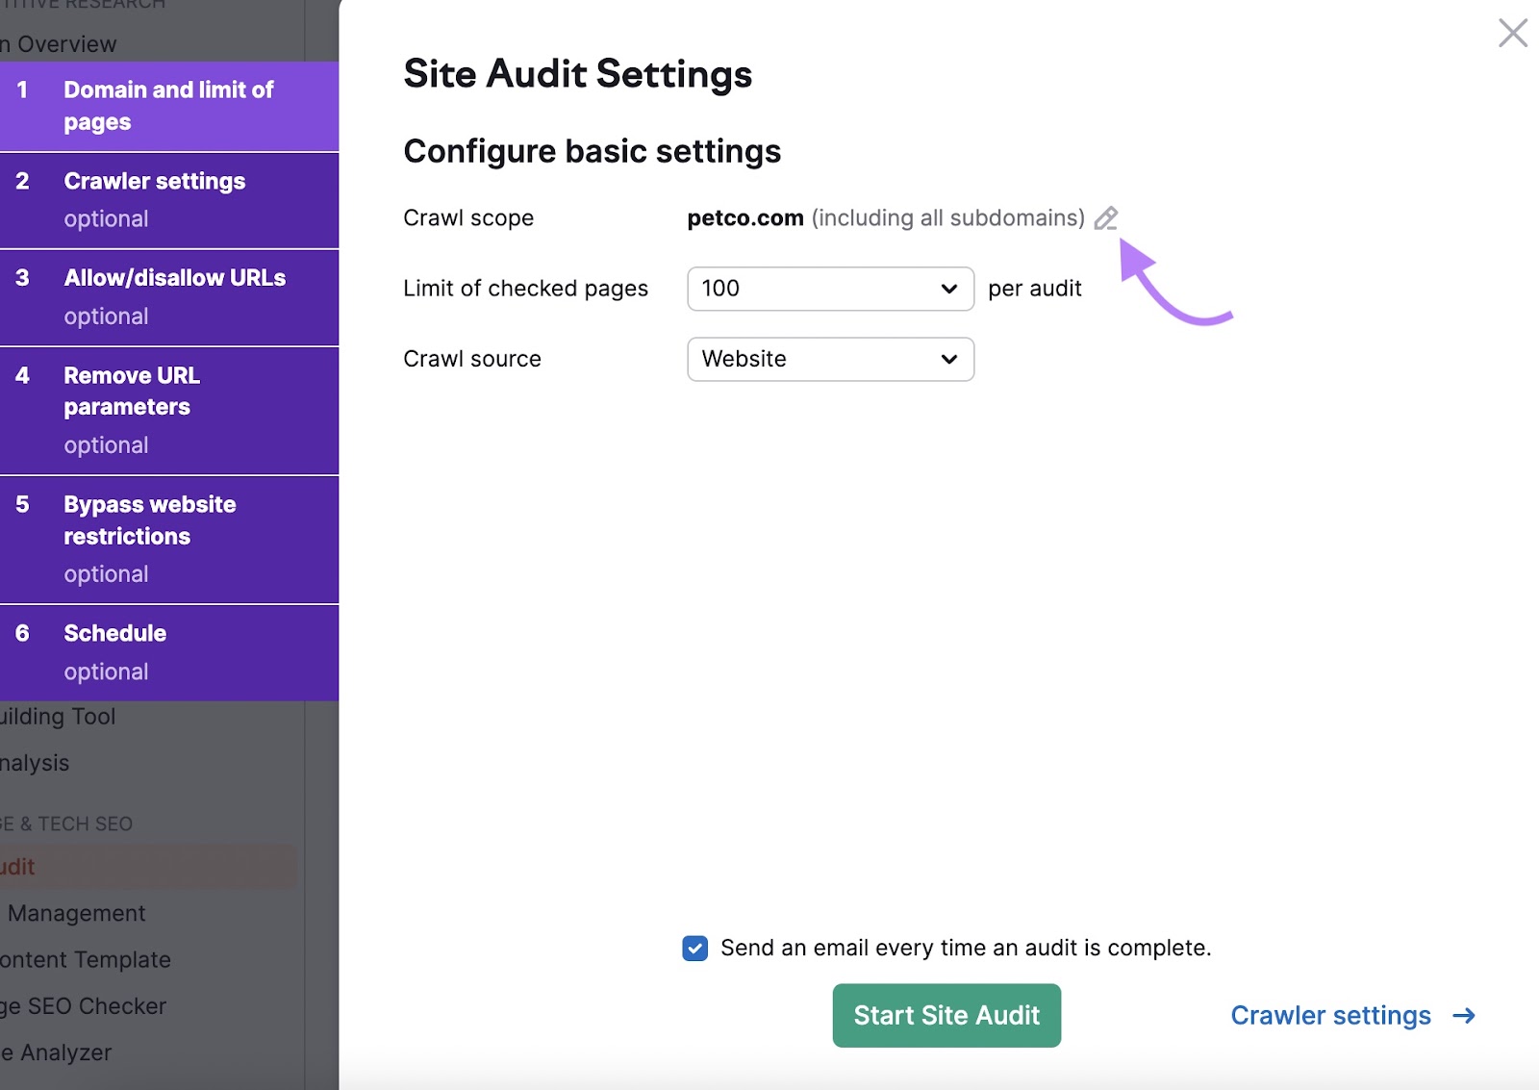Follow the Crawler settings link
The width and height of the screenshot is (1539, 1090).
coord(1330,1016)
